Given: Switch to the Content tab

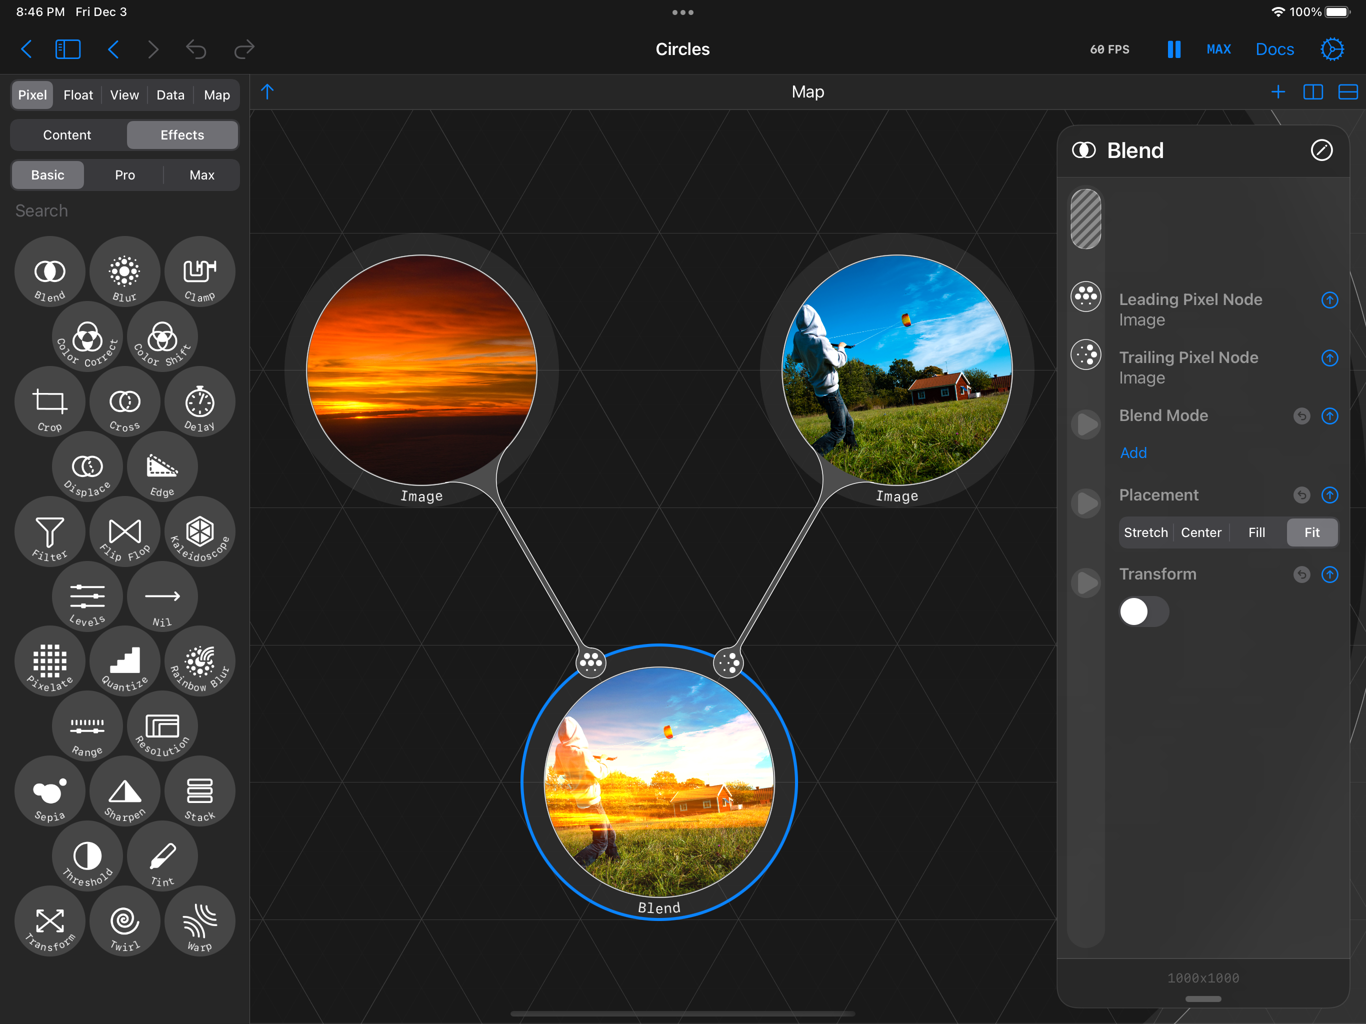Looking at the screenshot, I should click(x=67, y=134).
